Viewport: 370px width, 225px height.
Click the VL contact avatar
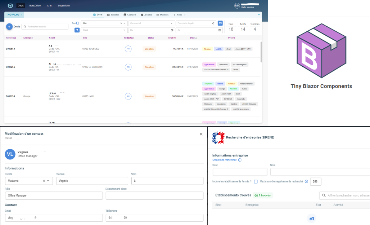click(x=10, y=154)
